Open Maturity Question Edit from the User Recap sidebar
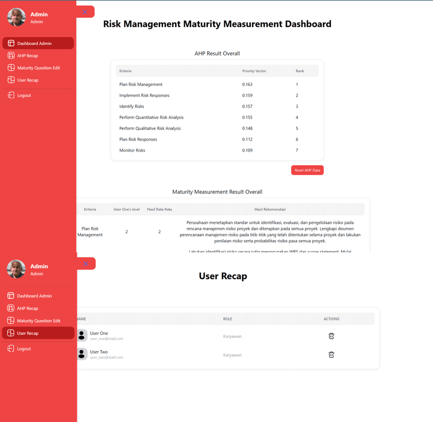The width and height of the screenshot is (433, 422). click(x=38, y=321)
